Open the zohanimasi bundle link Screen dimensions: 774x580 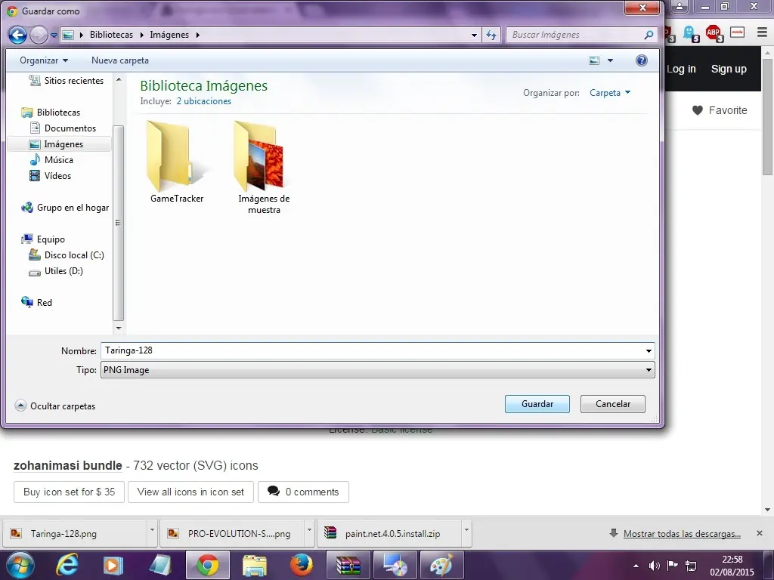[x=67, y=465]
